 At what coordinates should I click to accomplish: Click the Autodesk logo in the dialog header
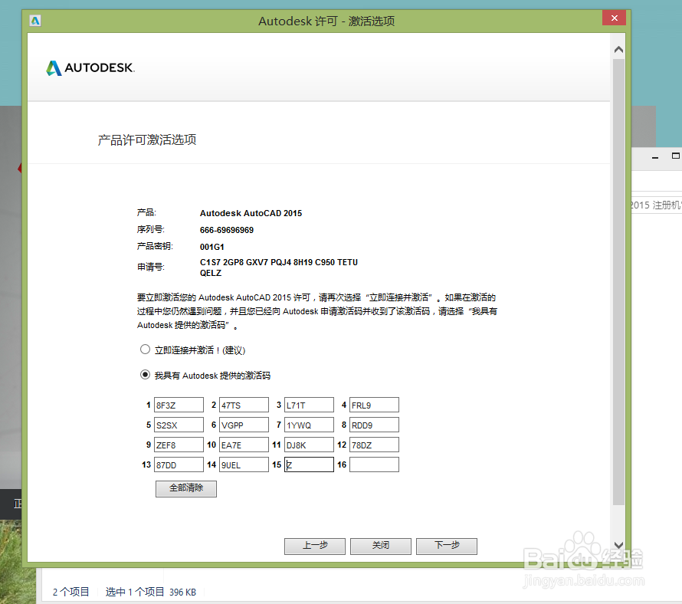pos(89,67)
